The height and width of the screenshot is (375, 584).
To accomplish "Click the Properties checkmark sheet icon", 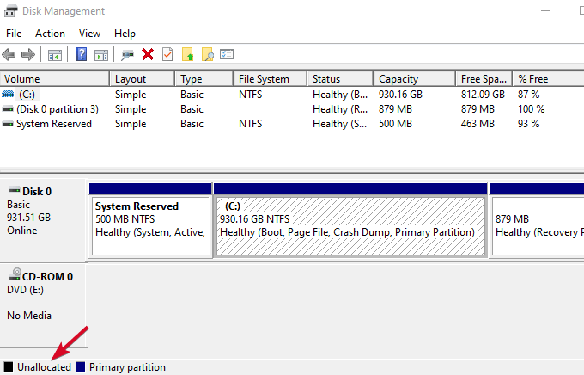I will pyautogui.click(x=167, y=54).
